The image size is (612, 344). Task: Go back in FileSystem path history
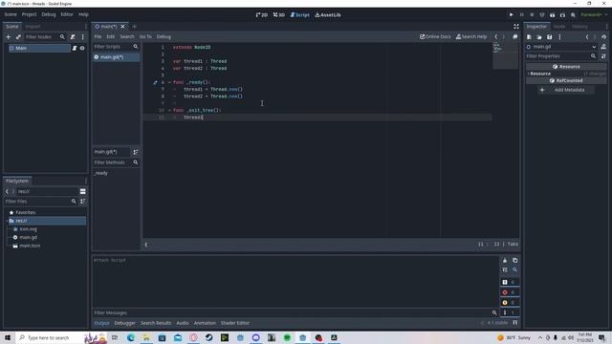(x=7, y=191)
